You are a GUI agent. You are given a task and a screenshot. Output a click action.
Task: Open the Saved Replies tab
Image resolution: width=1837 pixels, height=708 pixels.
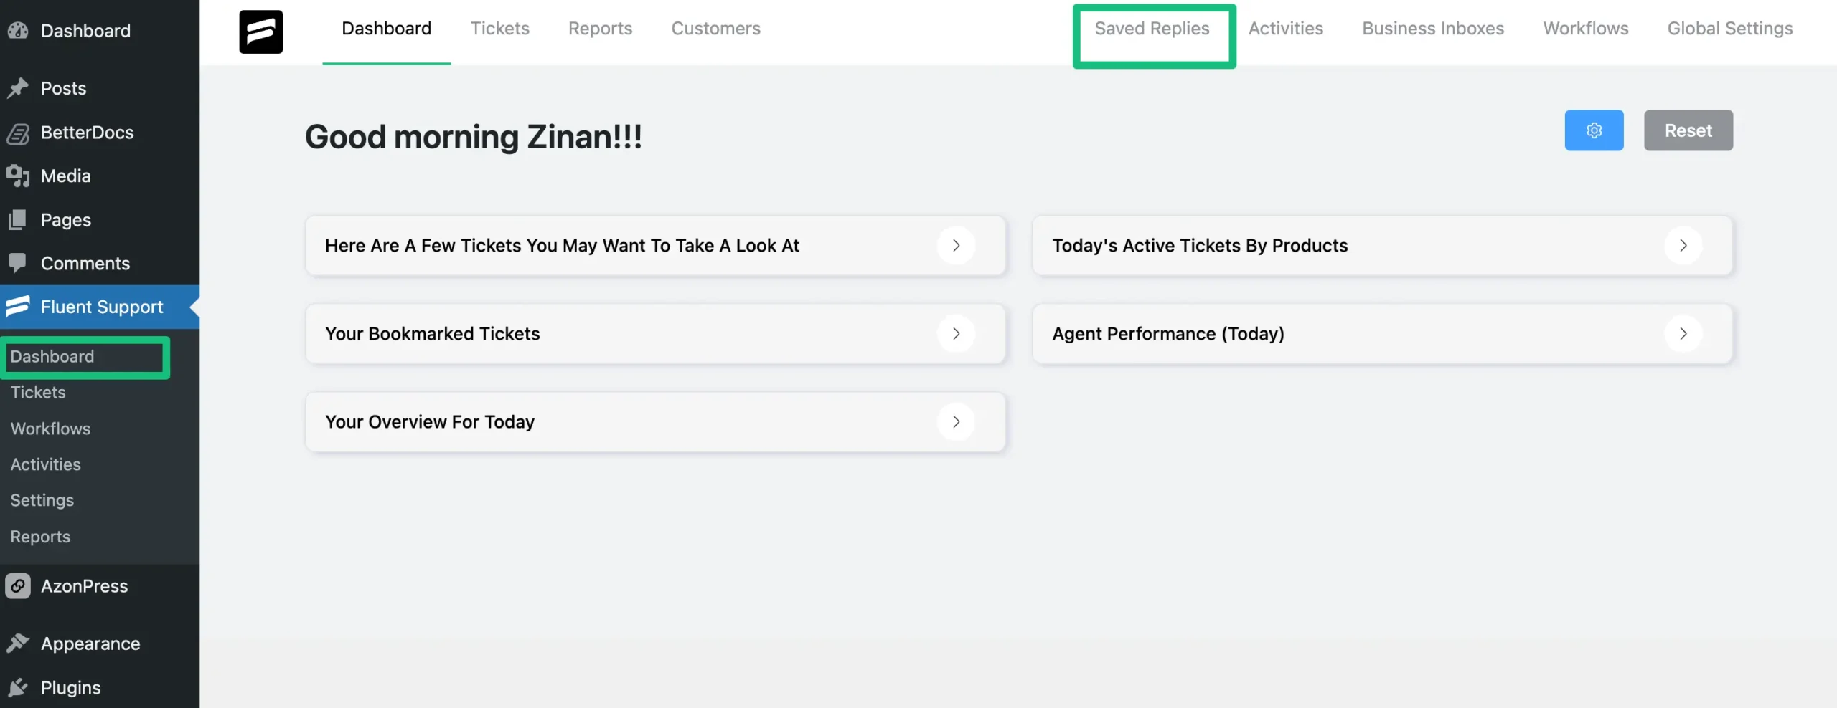coord(1152,29)
